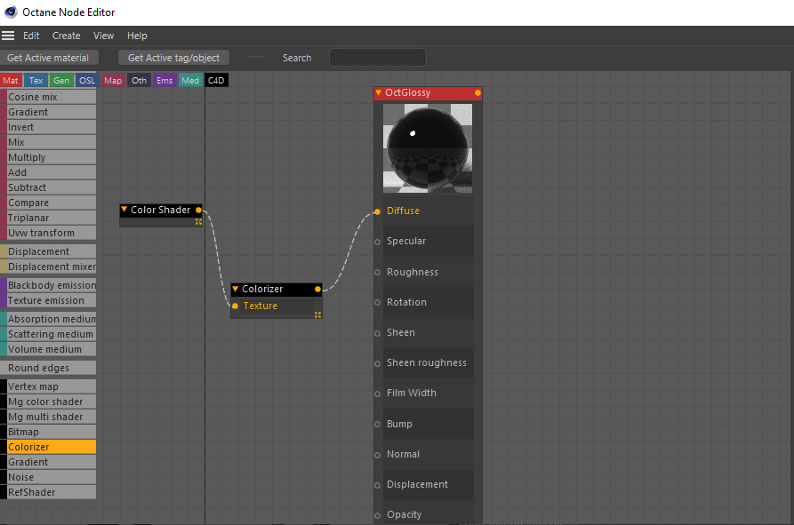The width and height of the screenshot is (794, 525).
Task: Select the Cosine mix node button
Action: [48, 97]
